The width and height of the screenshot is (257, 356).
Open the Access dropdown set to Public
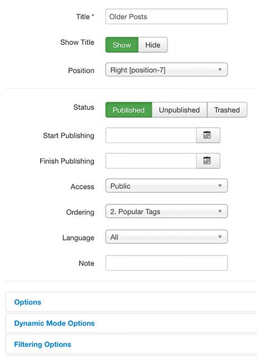point(166,185)
